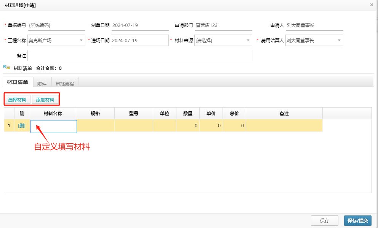Close the 材料进场[申请] dialog
This screenshot has height=228, width=378.
372,5
